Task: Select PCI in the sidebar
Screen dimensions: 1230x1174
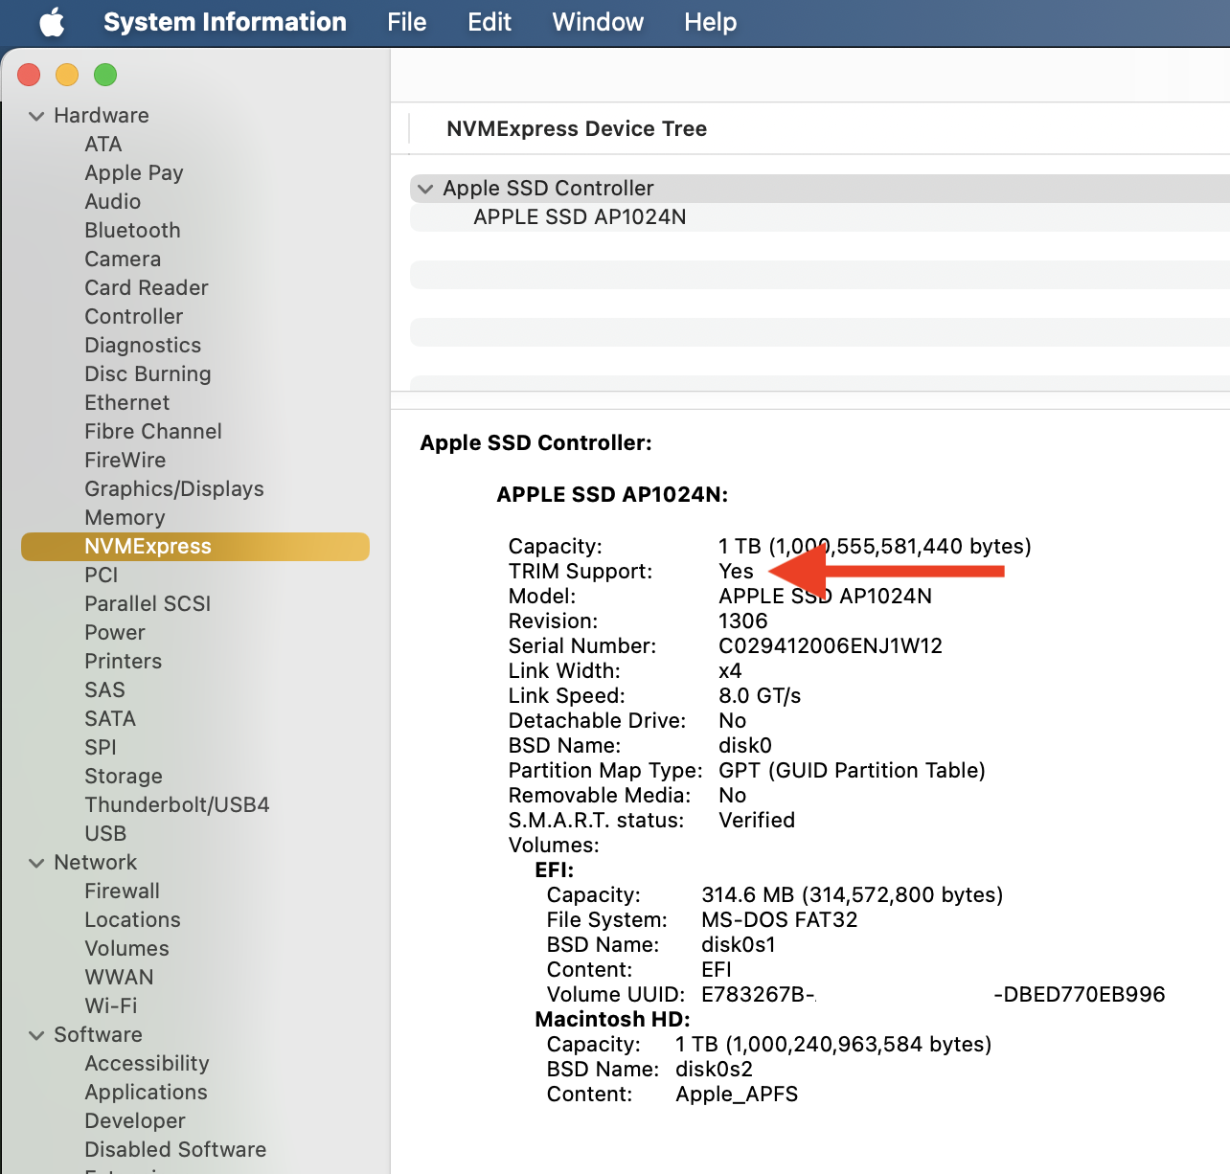Action: click(102, 576)
